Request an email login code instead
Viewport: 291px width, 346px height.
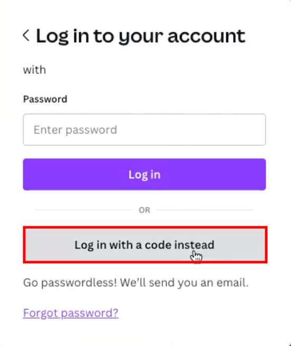pyautogui.click(x=145, y=245)
